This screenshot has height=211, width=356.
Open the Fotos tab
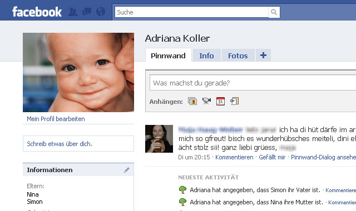tap(238, 56)
